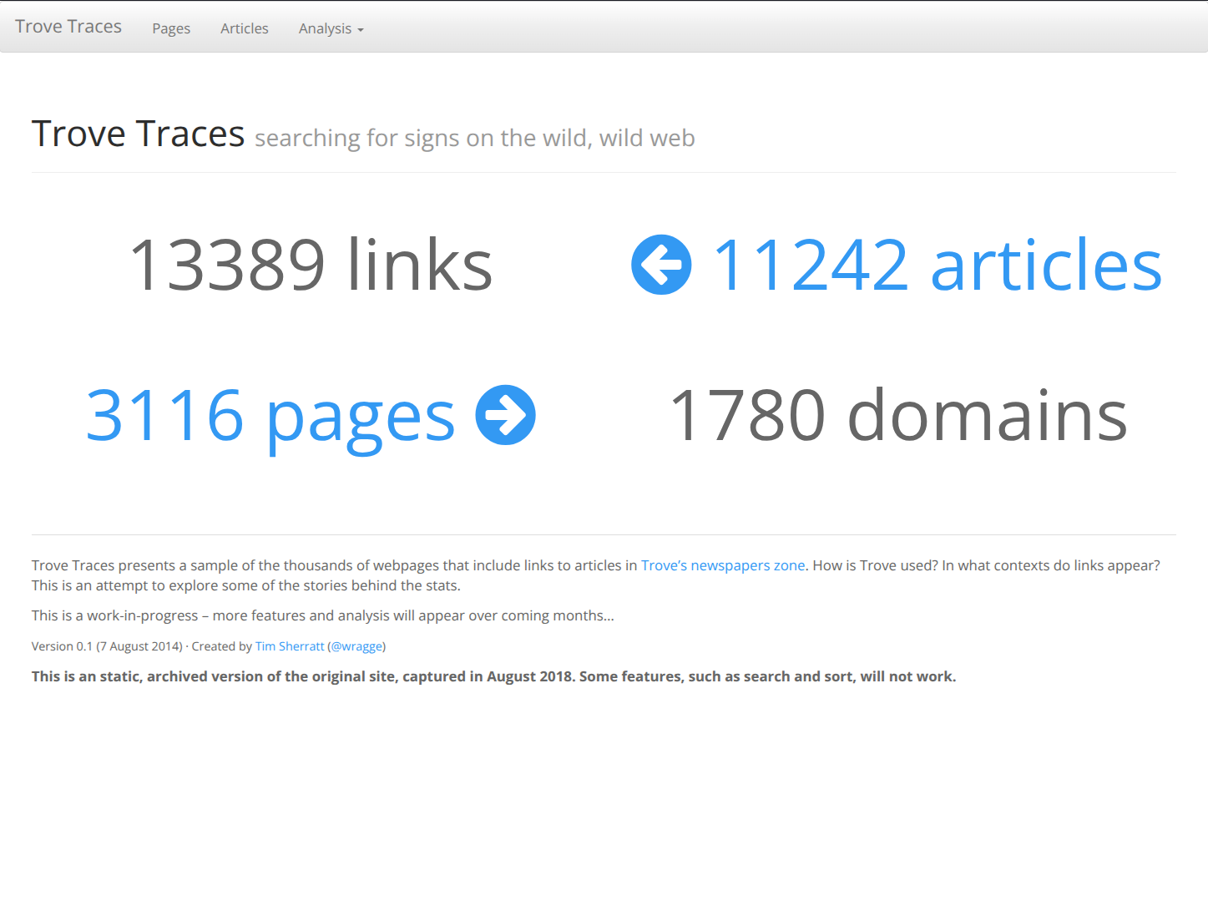
Task: Click the left arrow circle icon beside articles
Action: tap(661, 265)
